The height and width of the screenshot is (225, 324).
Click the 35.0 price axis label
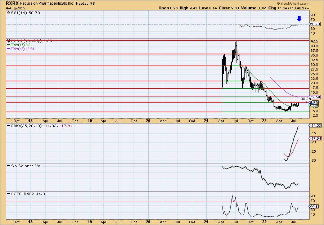(314, 55)
